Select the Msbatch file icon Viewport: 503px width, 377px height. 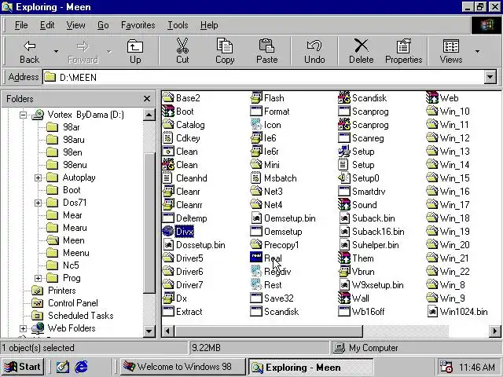[x=255, y=178]
